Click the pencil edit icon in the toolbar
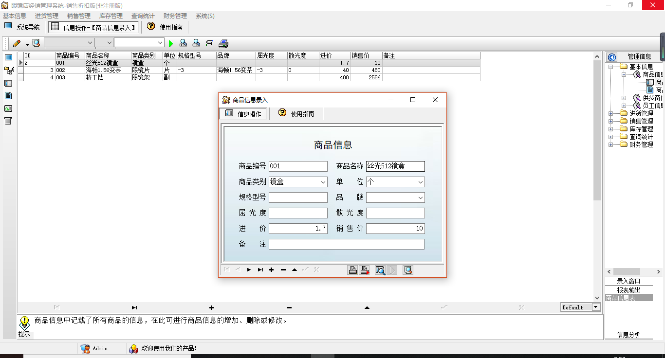Viewport: 665px width, 358px height. [17, 43]
